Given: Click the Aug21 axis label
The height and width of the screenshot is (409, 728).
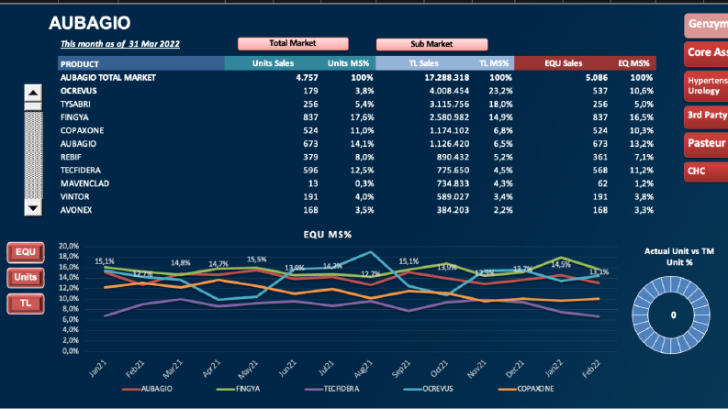Looking at the screenshot, I should [363, 370].
